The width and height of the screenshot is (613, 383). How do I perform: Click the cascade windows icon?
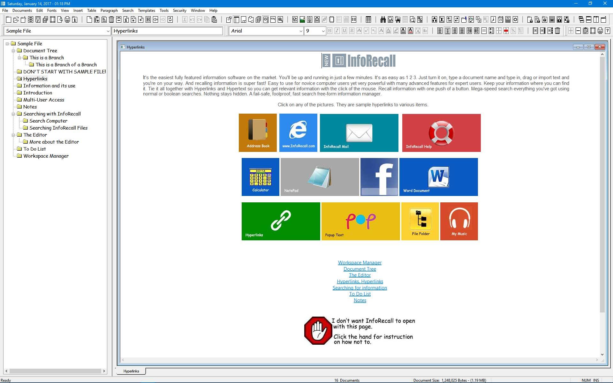coord(581,20)
